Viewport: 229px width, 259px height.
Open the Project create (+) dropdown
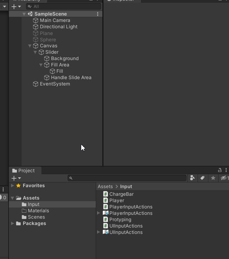click(16, 178)
